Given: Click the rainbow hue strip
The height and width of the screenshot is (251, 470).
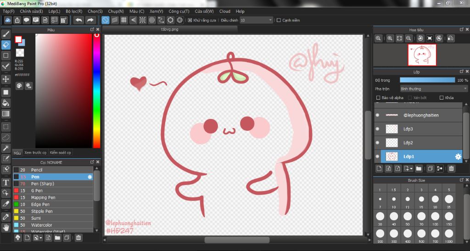Looking at the screenshot, I should pyautogui.click(x=96, y=91).
